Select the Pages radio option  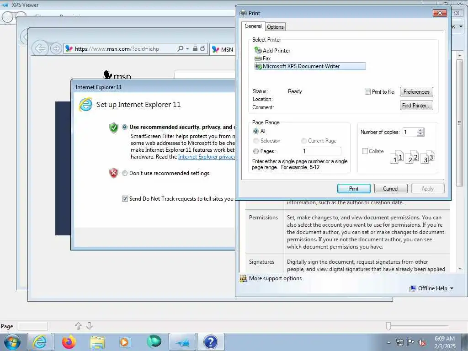[x=256, y=151]
